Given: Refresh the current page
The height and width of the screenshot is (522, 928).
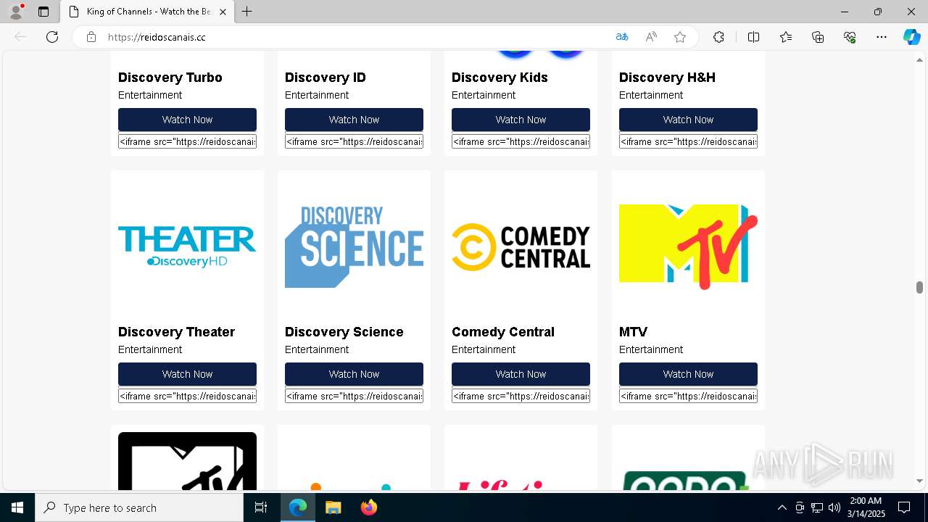Looking at the screenshot, I should pos(52,37).
